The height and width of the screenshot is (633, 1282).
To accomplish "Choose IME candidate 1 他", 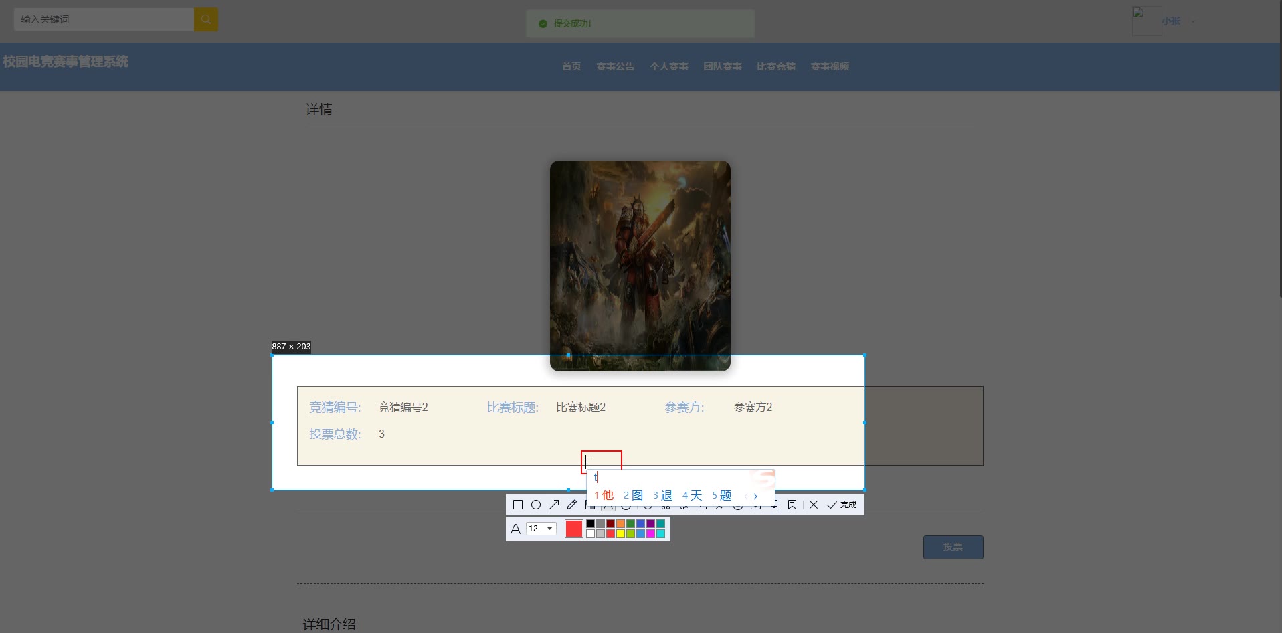I will pyautogui.click(x=604, y=495).
